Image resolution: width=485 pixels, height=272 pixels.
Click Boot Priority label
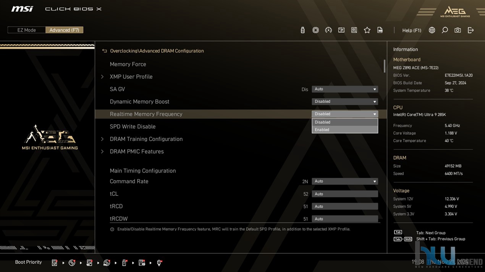(28, 262)
